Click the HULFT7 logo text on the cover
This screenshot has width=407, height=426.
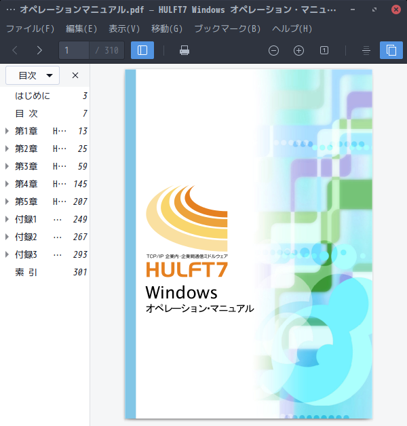[187, 269]
